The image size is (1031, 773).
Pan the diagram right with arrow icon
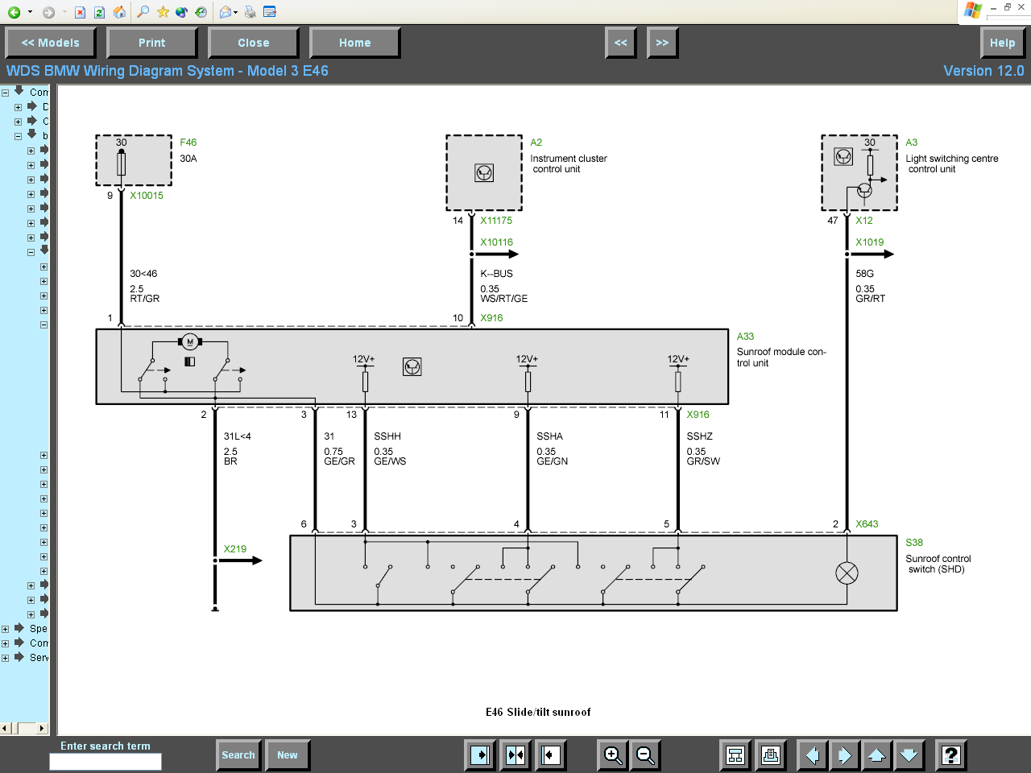(845, 755)
